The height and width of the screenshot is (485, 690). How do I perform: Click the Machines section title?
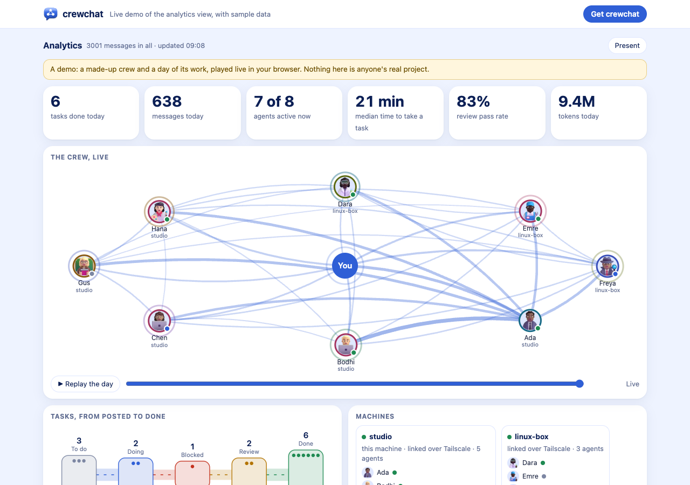pos(375,417)
